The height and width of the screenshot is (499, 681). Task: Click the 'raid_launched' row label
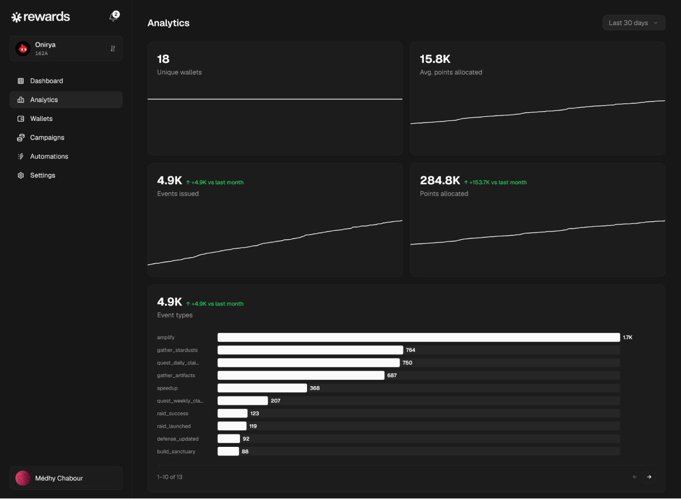(174, 426)
